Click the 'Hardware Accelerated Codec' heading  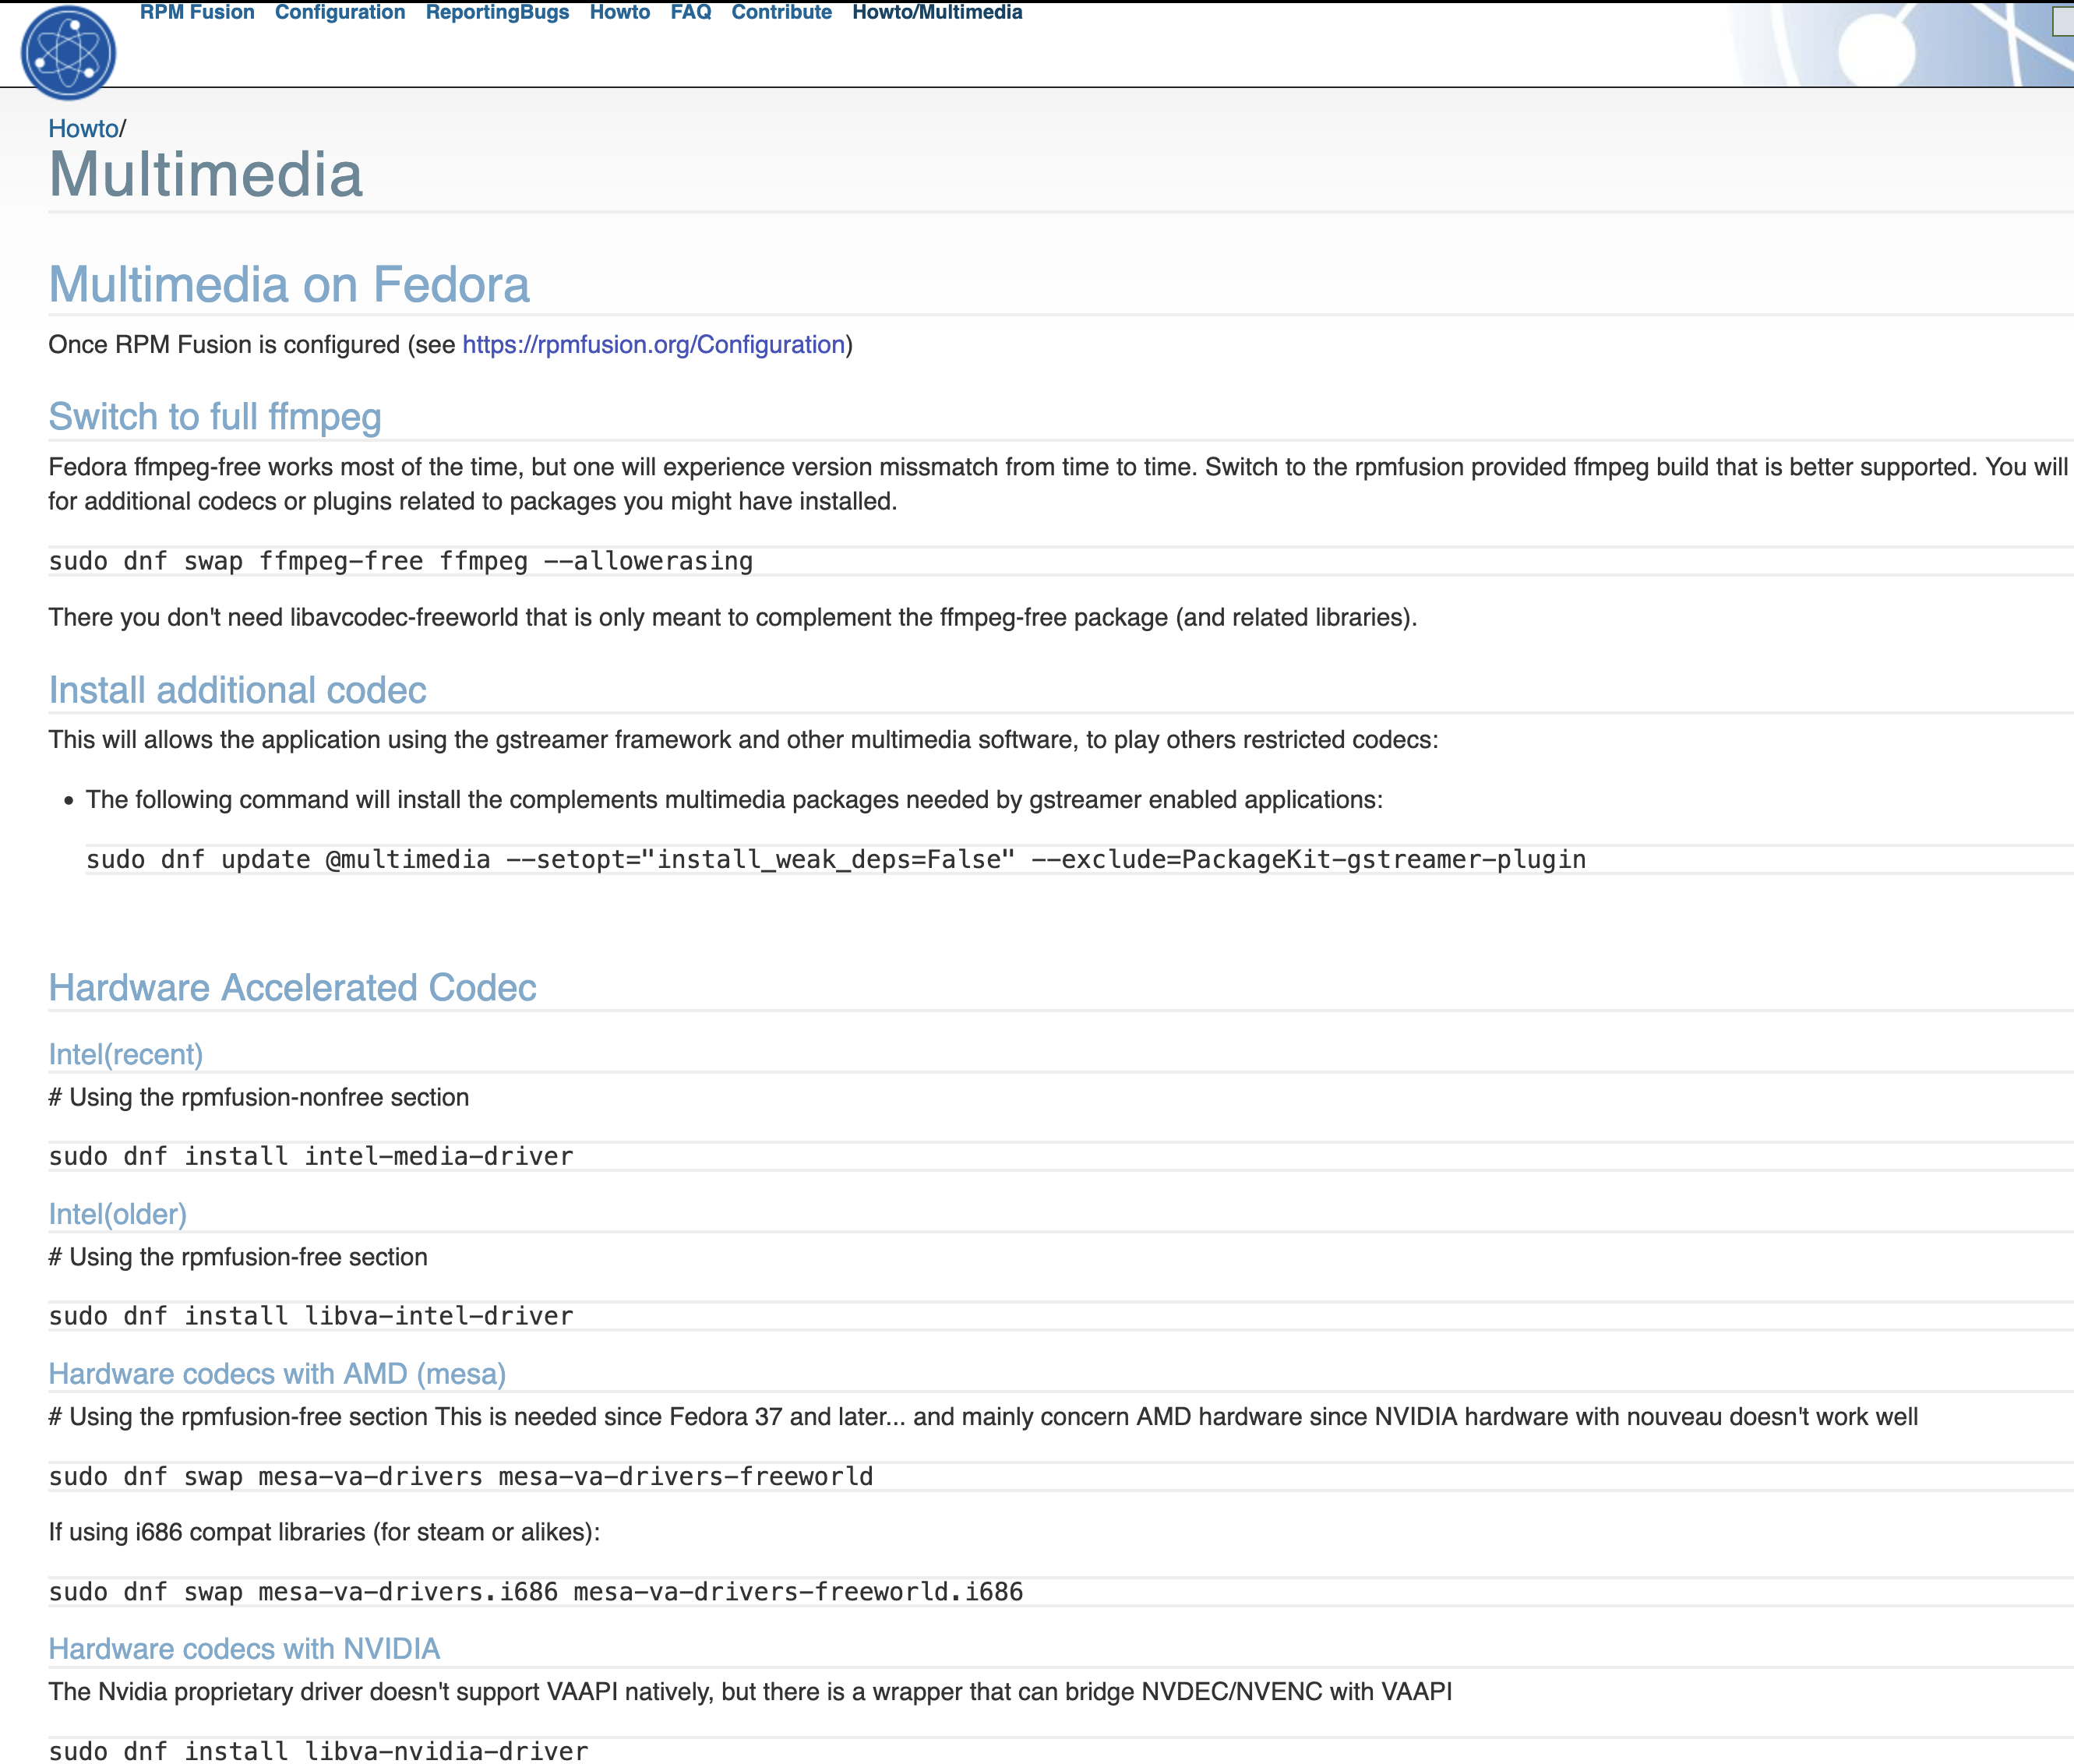click(x=293, y=987)
